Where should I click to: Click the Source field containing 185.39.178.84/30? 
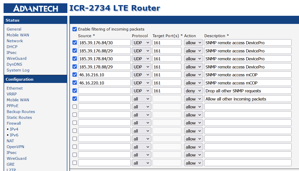click(x=104, y=59)
